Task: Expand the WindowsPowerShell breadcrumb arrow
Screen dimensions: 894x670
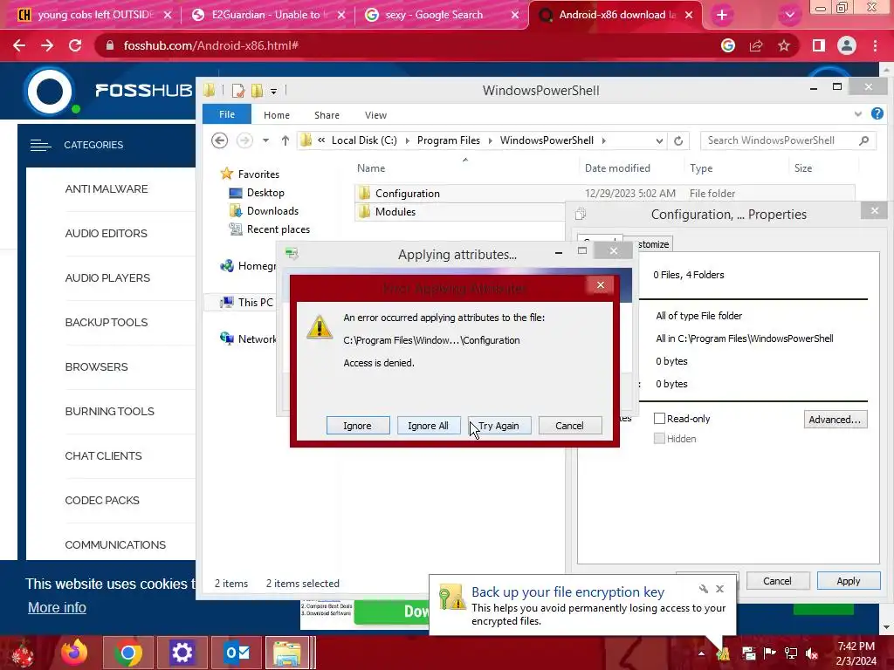Action: coord(603,140)
